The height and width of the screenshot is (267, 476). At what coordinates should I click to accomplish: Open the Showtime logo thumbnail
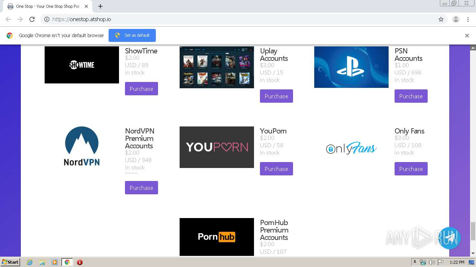tap(82, 65)
